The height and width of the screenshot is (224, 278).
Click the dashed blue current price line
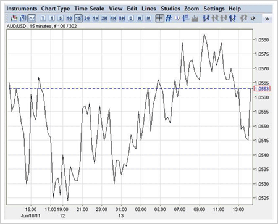tap(131, 89)
